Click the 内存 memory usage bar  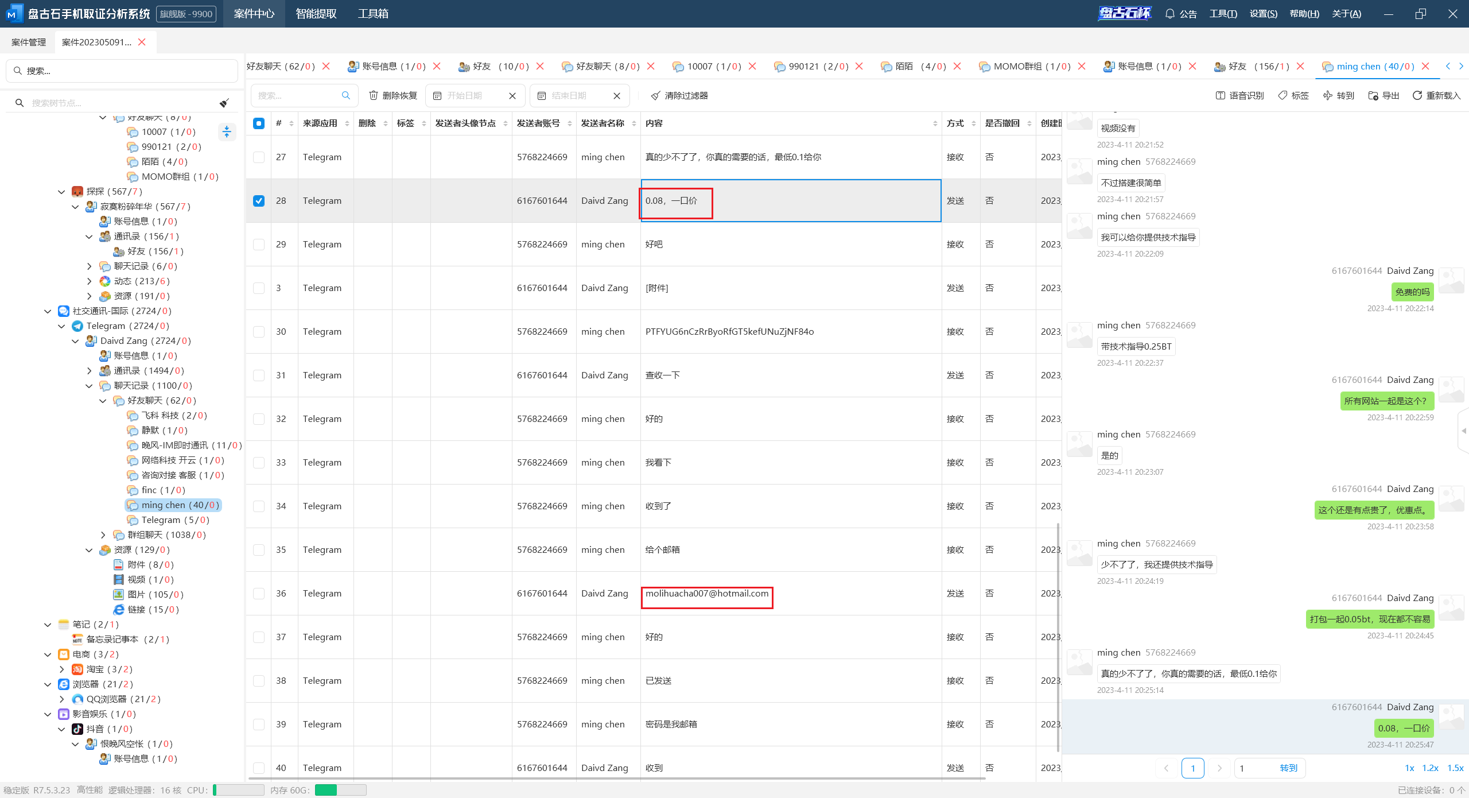(x=340, y=790)
